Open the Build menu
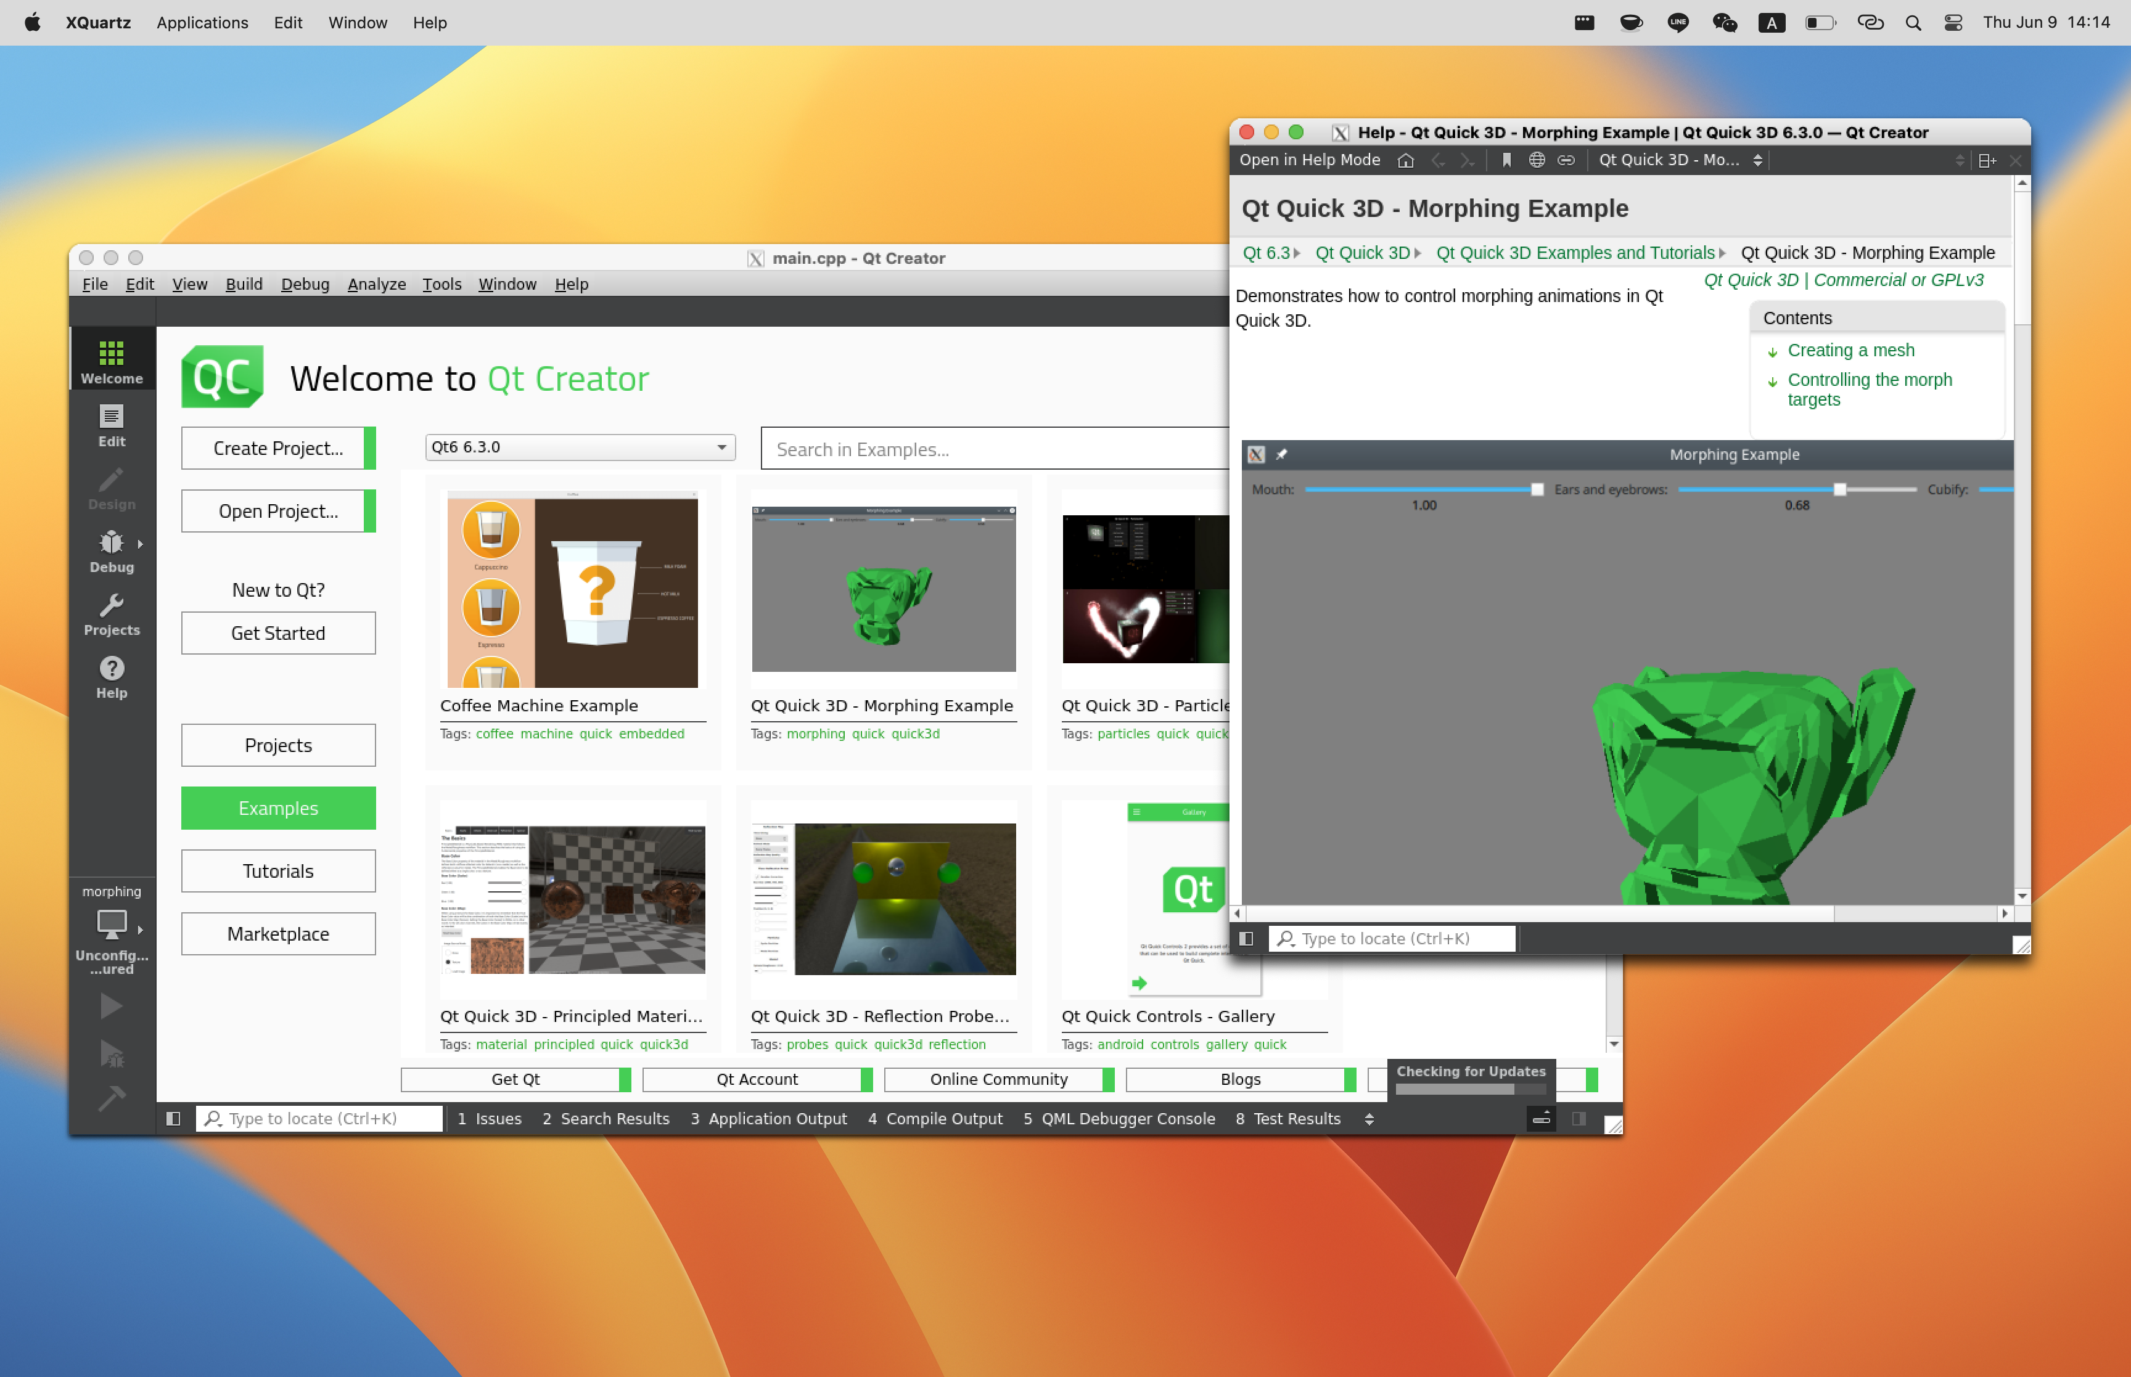2131x1377 pixels. click(243, 284)
